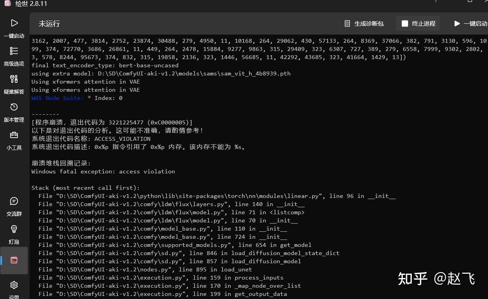Click the model_base.py line 110 entry
The height and width of the screenshot is (299, 488).
(x=163, y=229)
